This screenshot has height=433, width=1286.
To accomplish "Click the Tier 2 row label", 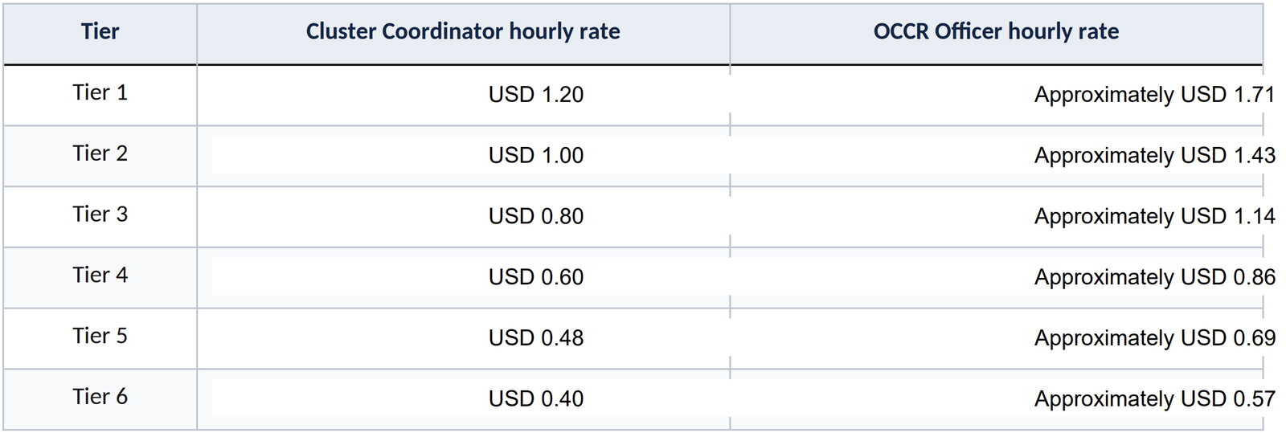I will pos(100,154).
